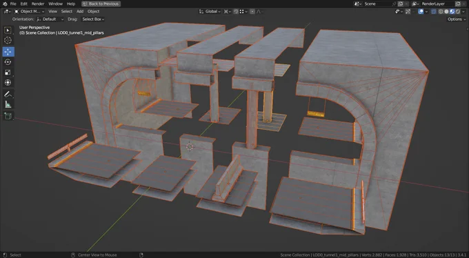Open the Global transform orientation dropdown
The width and height of the screenshot is (469, 258).
click(x=210, y=11)
